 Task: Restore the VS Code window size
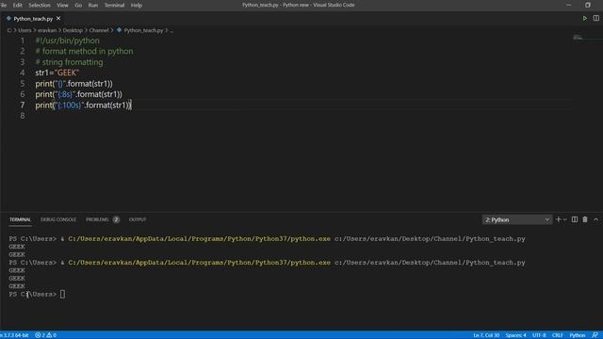tap(588, 5)
